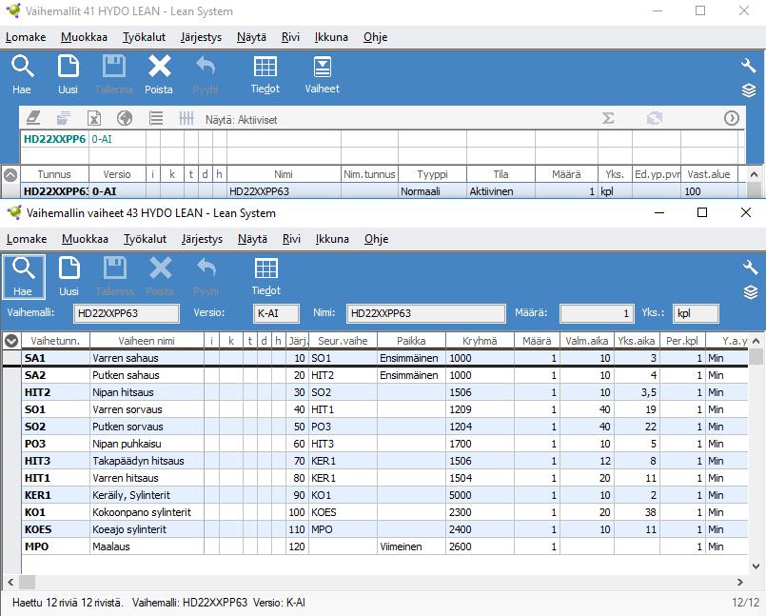Screen dimensions: 766x616
Task: Click HD22XXPP6 filter cell in Vaihemallit
Action: [54, 139]
